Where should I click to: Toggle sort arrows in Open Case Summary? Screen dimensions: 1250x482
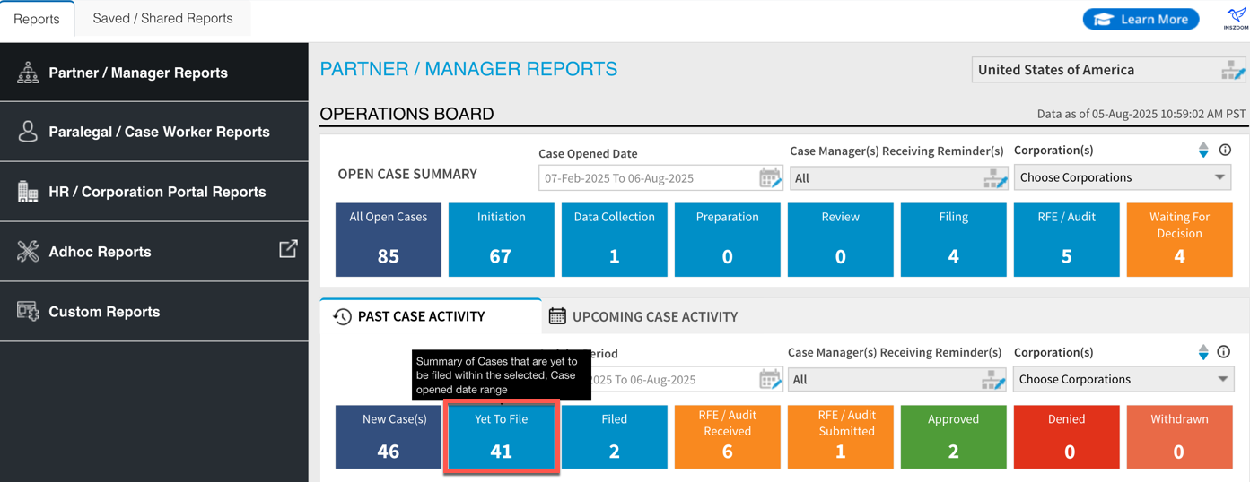coord(1203,151)
